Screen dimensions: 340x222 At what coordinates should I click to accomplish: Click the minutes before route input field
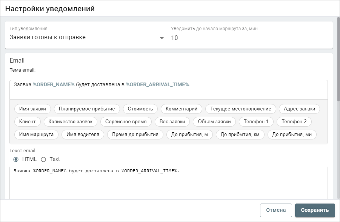[249, 38]
